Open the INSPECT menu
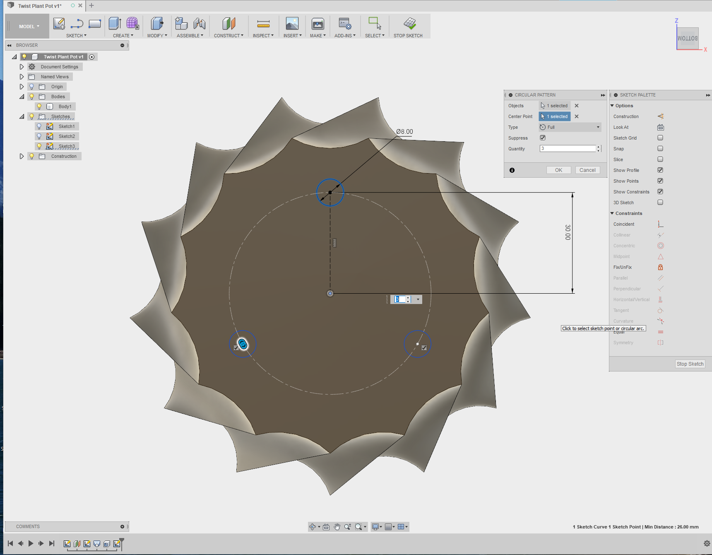The width and height of the screenshot is (712, 555). 263,36
